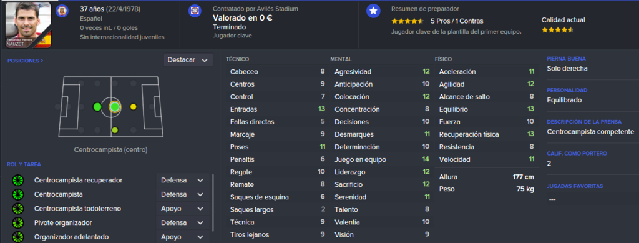This screenshot has width=639, height=243.
Task: Select the yellow attacking midfield position dot
Action: coord(134,107)
